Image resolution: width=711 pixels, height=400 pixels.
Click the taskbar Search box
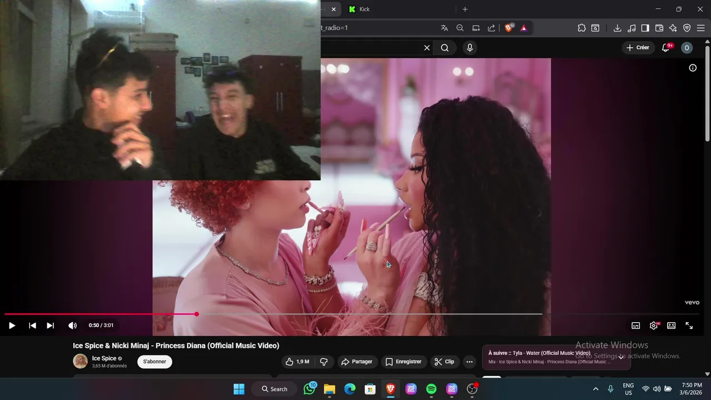(x=274, y=389)
